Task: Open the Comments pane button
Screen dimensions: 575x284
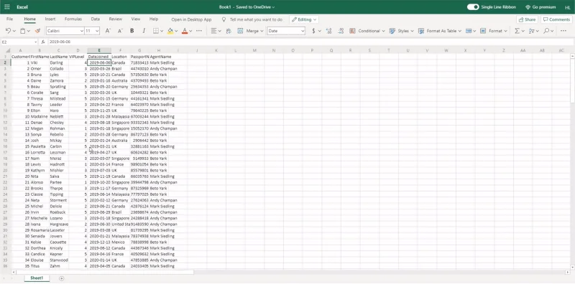Action: (x=556, y=19)
